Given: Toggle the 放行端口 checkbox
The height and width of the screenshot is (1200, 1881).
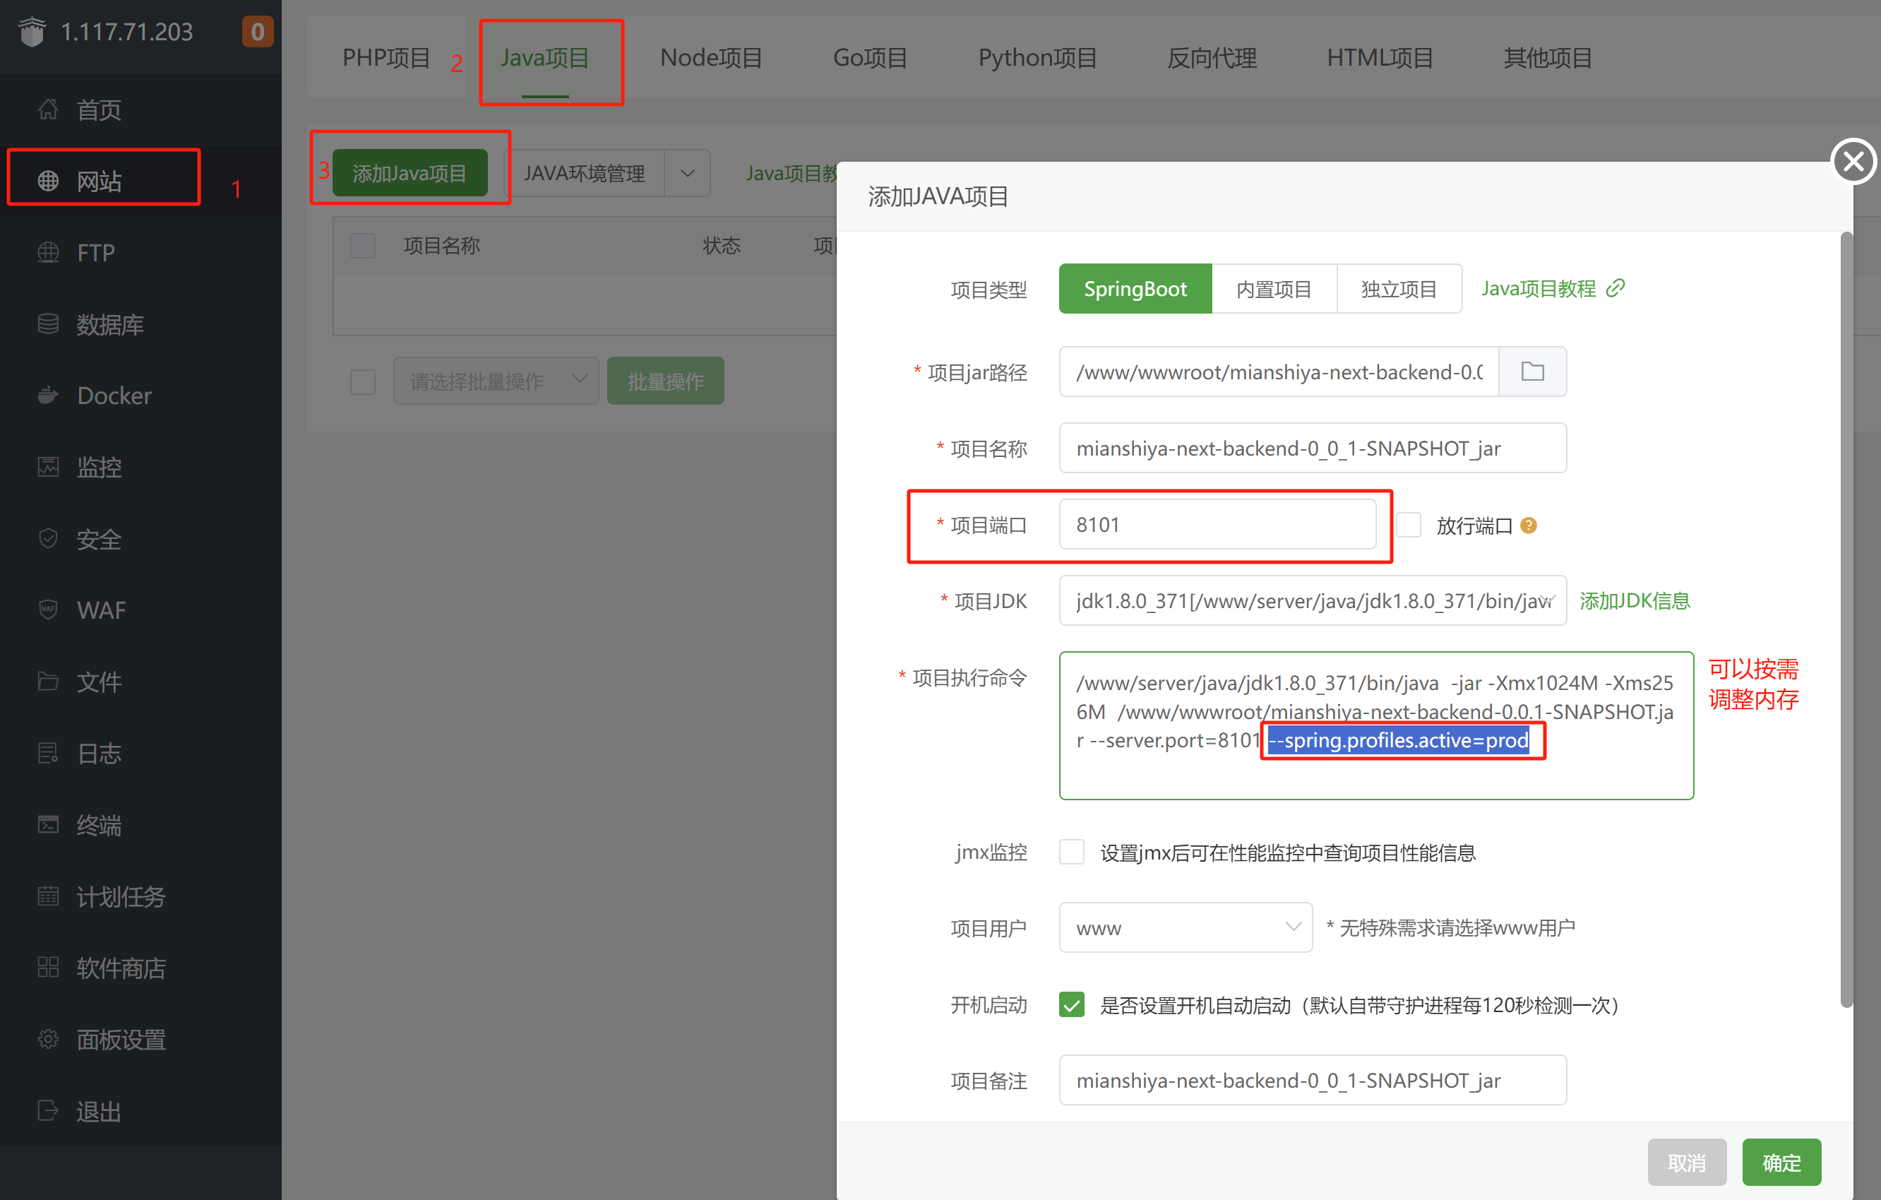Looking at the screenshot, I should click(x=1407, y=524).
